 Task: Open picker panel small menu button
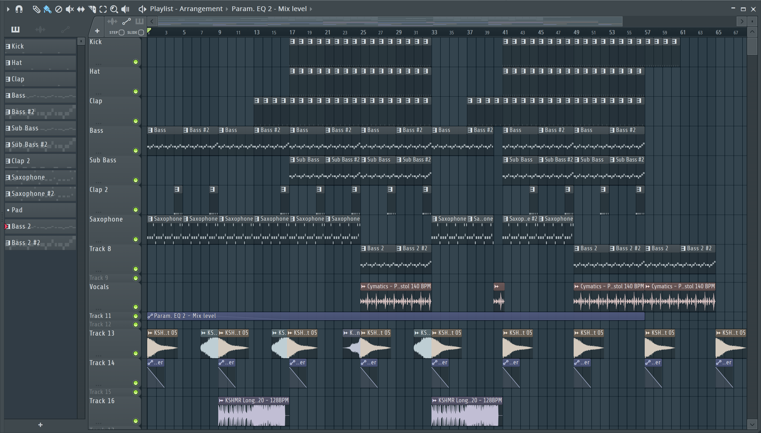tap(81, 41)
